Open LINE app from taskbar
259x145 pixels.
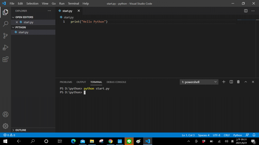[x=129, y=141]
